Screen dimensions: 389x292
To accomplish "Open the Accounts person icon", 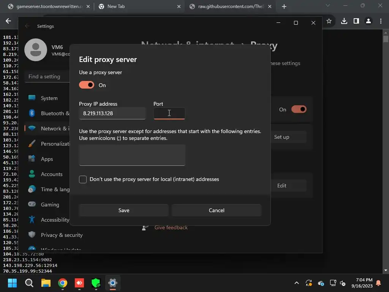I will [32, 174].
